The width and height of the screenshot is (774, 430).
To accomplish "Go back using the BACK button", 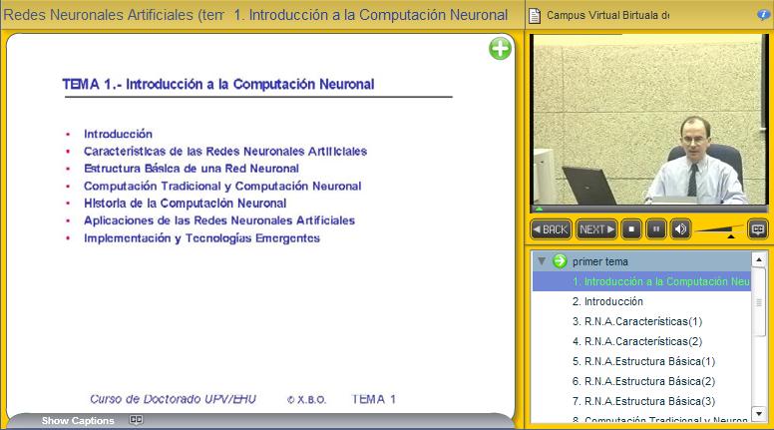I will click(x=551, y=228).
